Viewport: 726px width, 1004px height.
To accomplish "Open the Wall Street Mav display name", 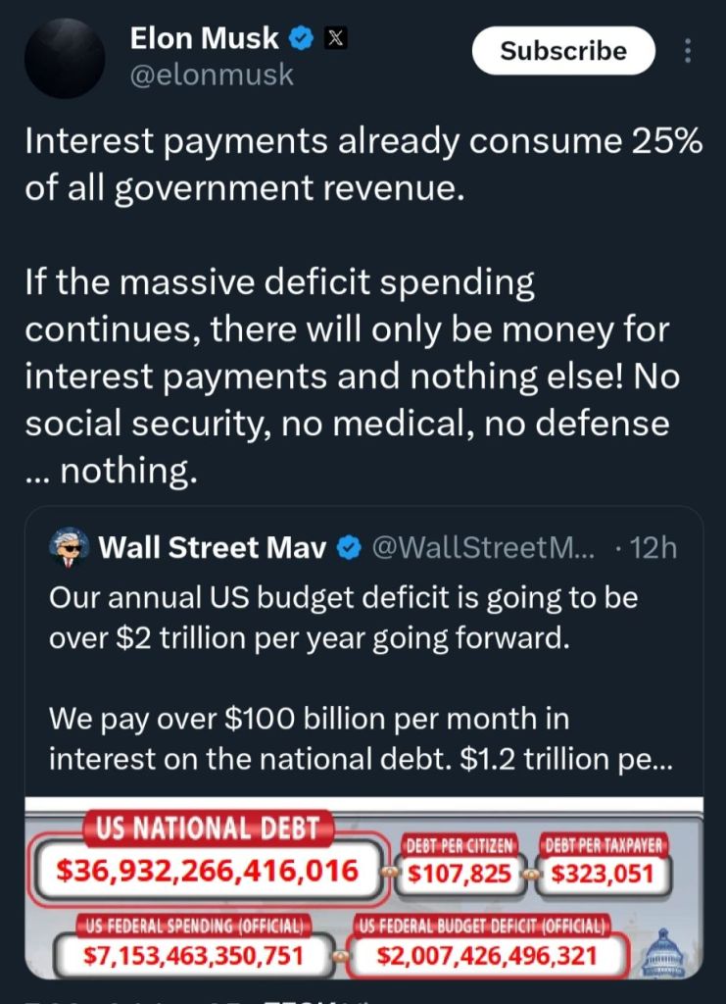I will click(213, 547).
